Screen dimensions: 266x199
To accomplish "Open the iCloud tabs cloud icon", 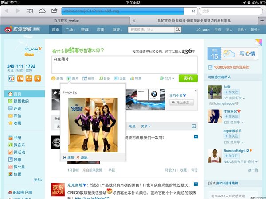I will point(42,11).
